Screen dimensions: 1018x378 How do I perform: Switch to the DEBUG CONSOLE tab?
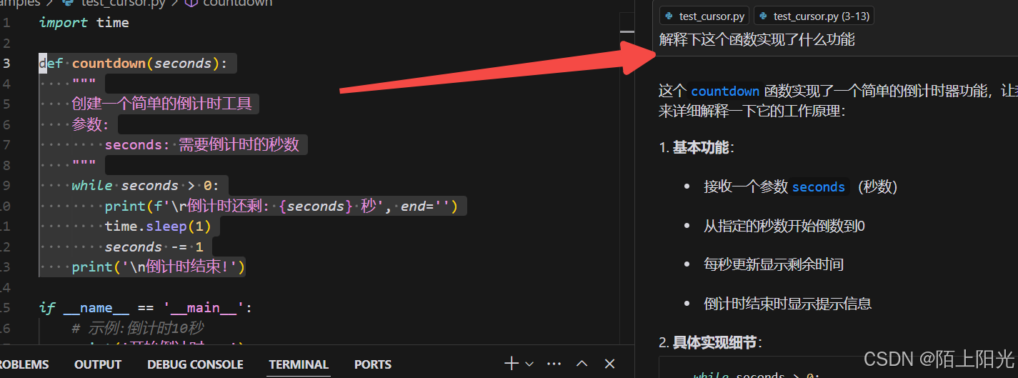tap(195, 364)
